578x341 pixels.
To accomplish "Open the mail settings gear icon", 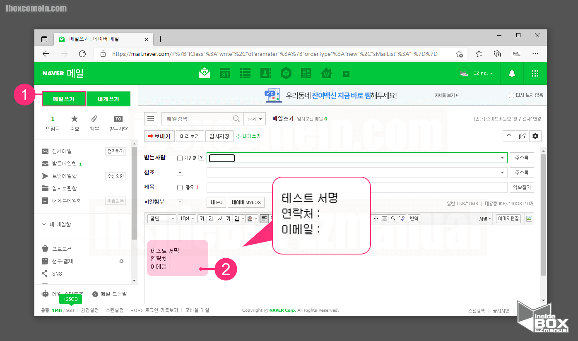I will [535, 136].
